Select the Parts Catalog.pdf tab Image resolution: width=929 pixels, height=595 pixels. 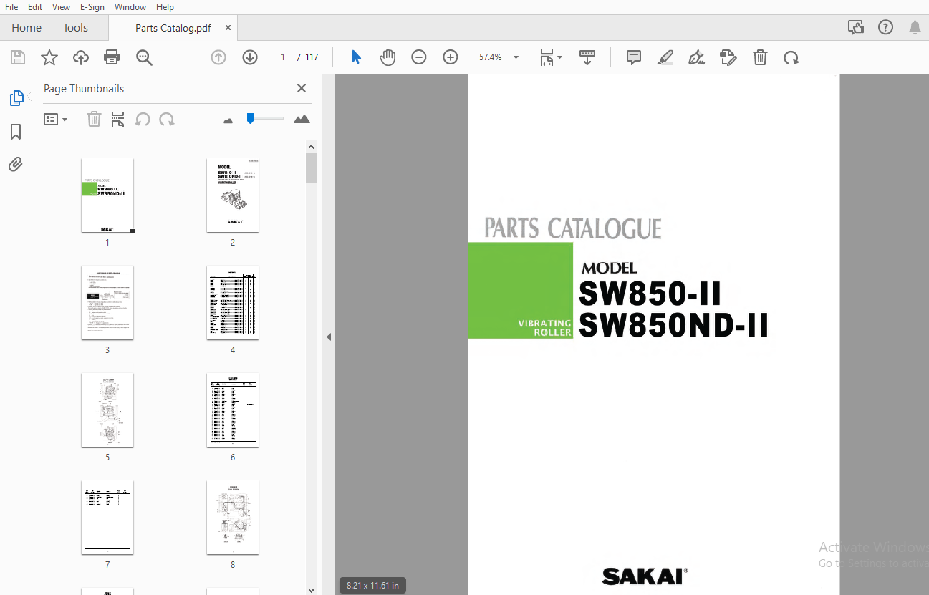point(173,28)
